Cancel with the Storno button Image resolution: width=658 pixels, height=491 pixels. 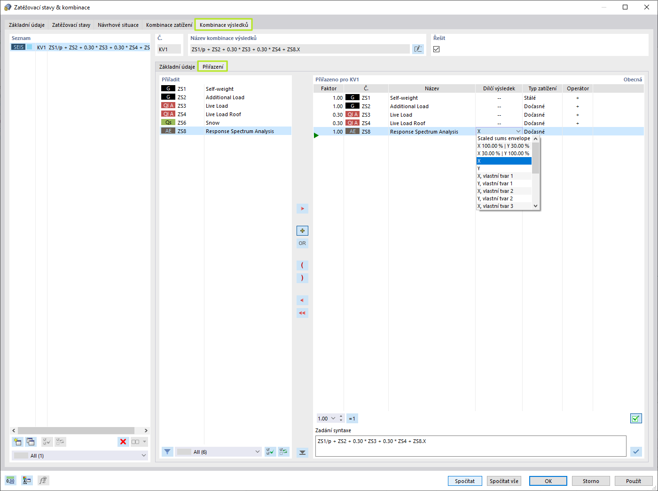click(x=591, y=481)
